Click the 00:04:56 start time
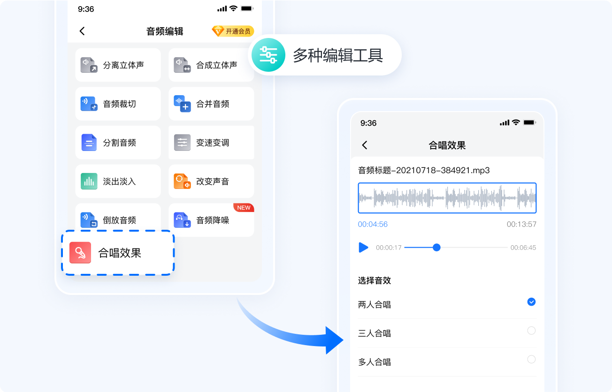 [373, 224]
